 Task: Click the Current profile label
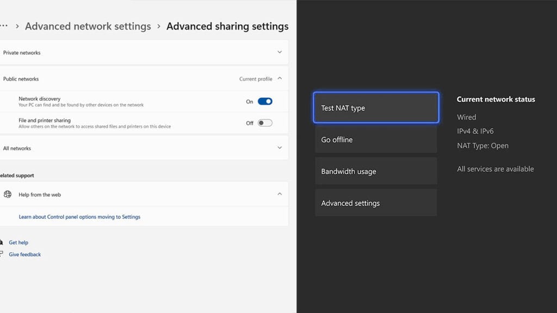tap(255, 78)
